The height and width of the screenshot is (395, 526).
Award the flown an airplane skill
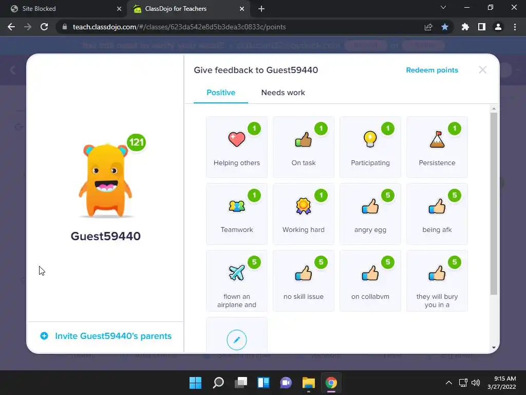point(236,280)
